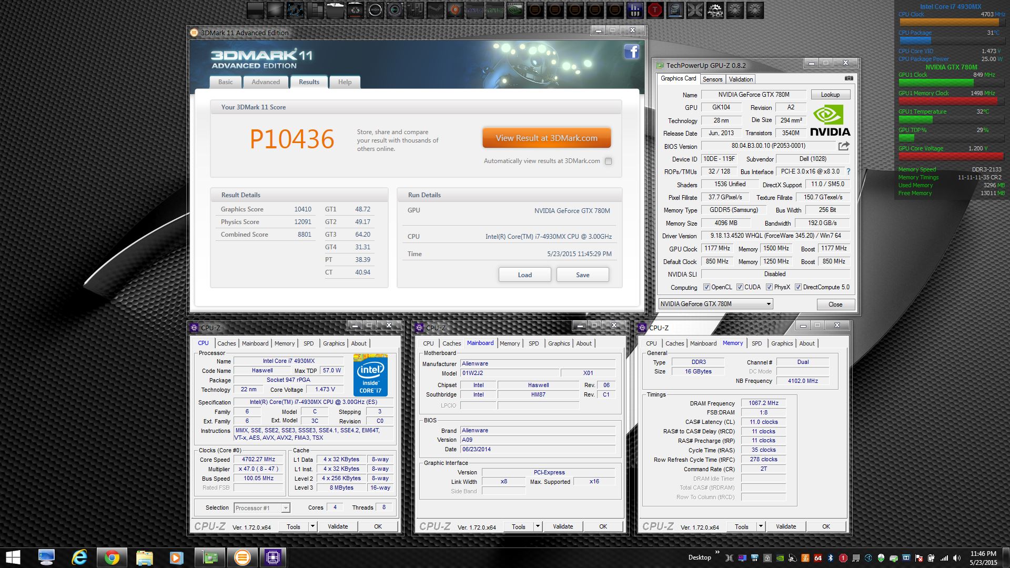Screen dimensions: 1010x568
Task: Open the volume speaker tray icon
Action: pyautogui.click(x=956, y=558)
